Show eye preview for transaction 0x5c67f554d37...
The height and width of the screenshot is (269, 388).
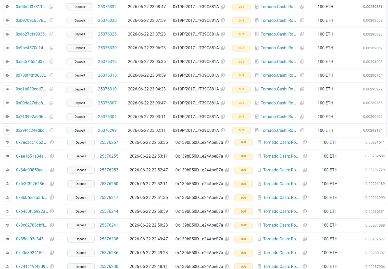point(7,62)
